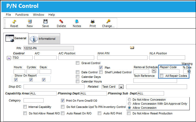Open the Removal Schedule picker icon
The width and height of the screenshot is (196, 122).
click(154, 71)
